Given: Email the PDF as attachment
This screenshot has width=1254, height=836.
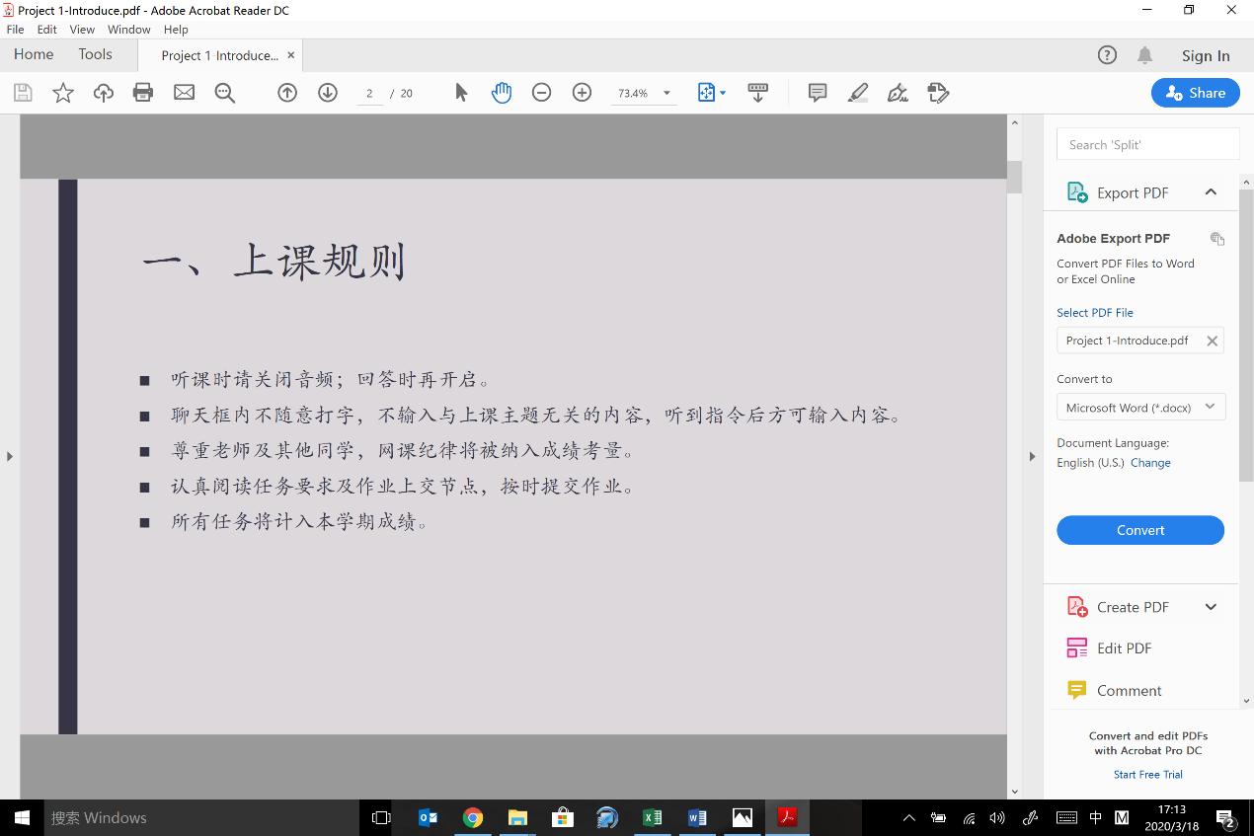Looking at the screenshot, I should [x=184, y=92].
